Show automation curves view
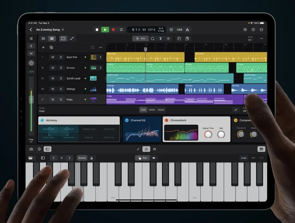This screenshot has width=295, height=223. [72, 38]
